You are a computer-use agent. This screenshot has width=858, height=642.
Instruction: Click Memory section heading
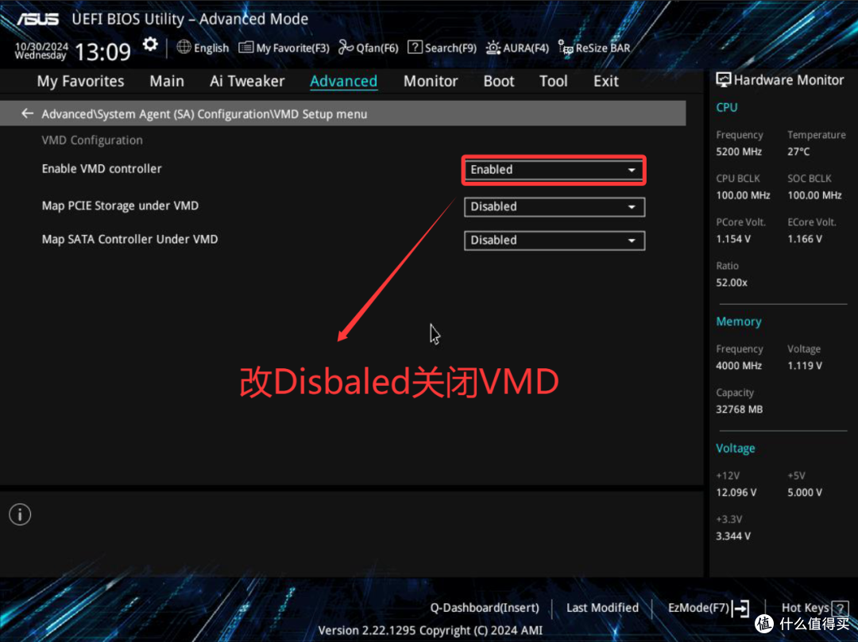739,322
